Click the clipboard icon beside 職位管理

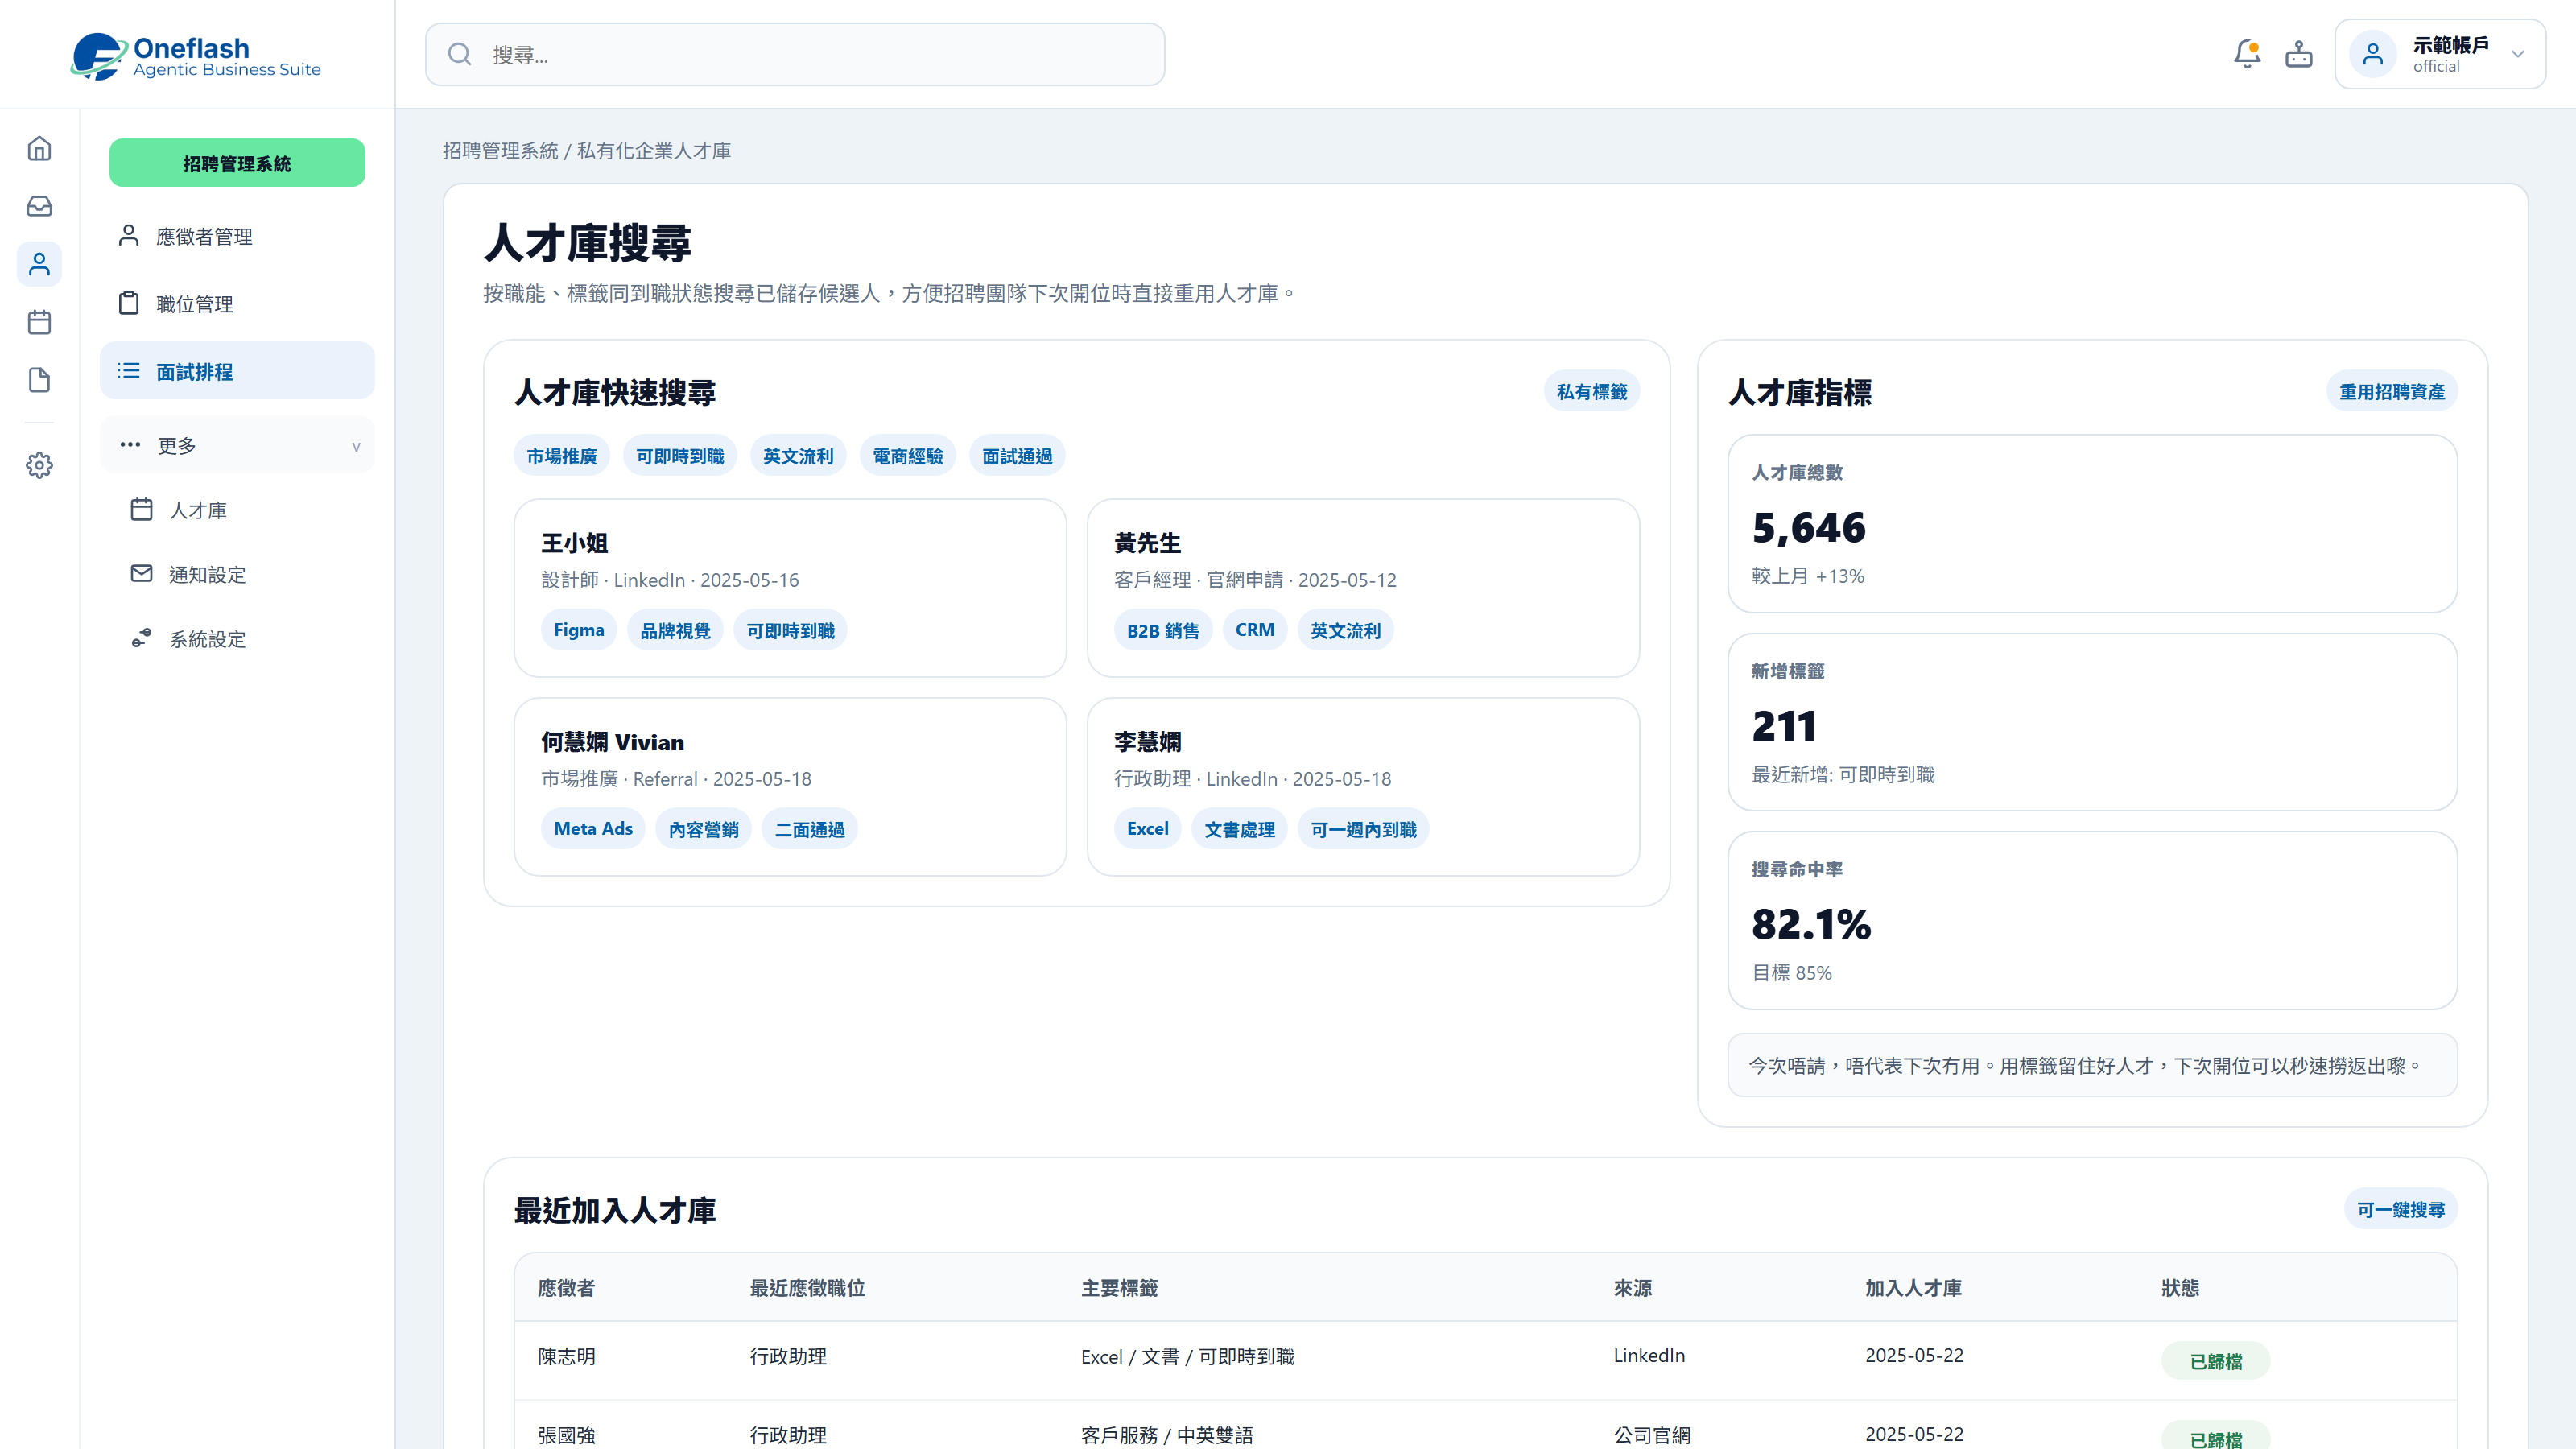coord(129,303)
